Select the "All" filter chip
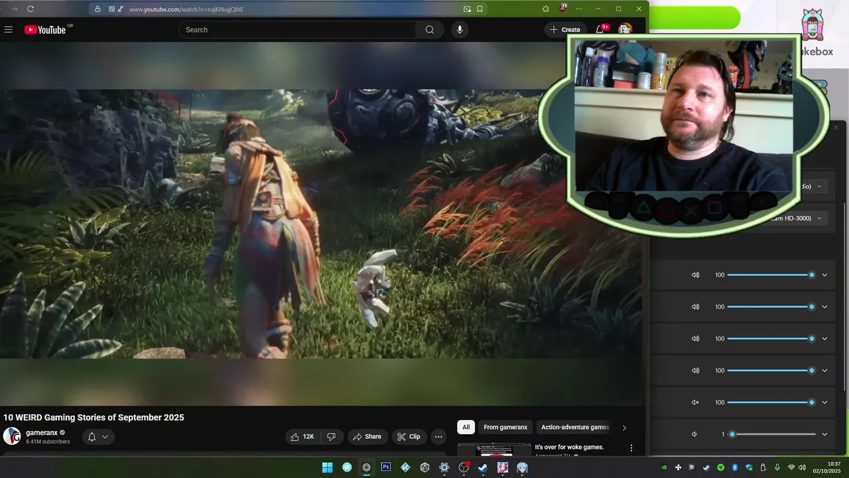 [x=466, y=428]
